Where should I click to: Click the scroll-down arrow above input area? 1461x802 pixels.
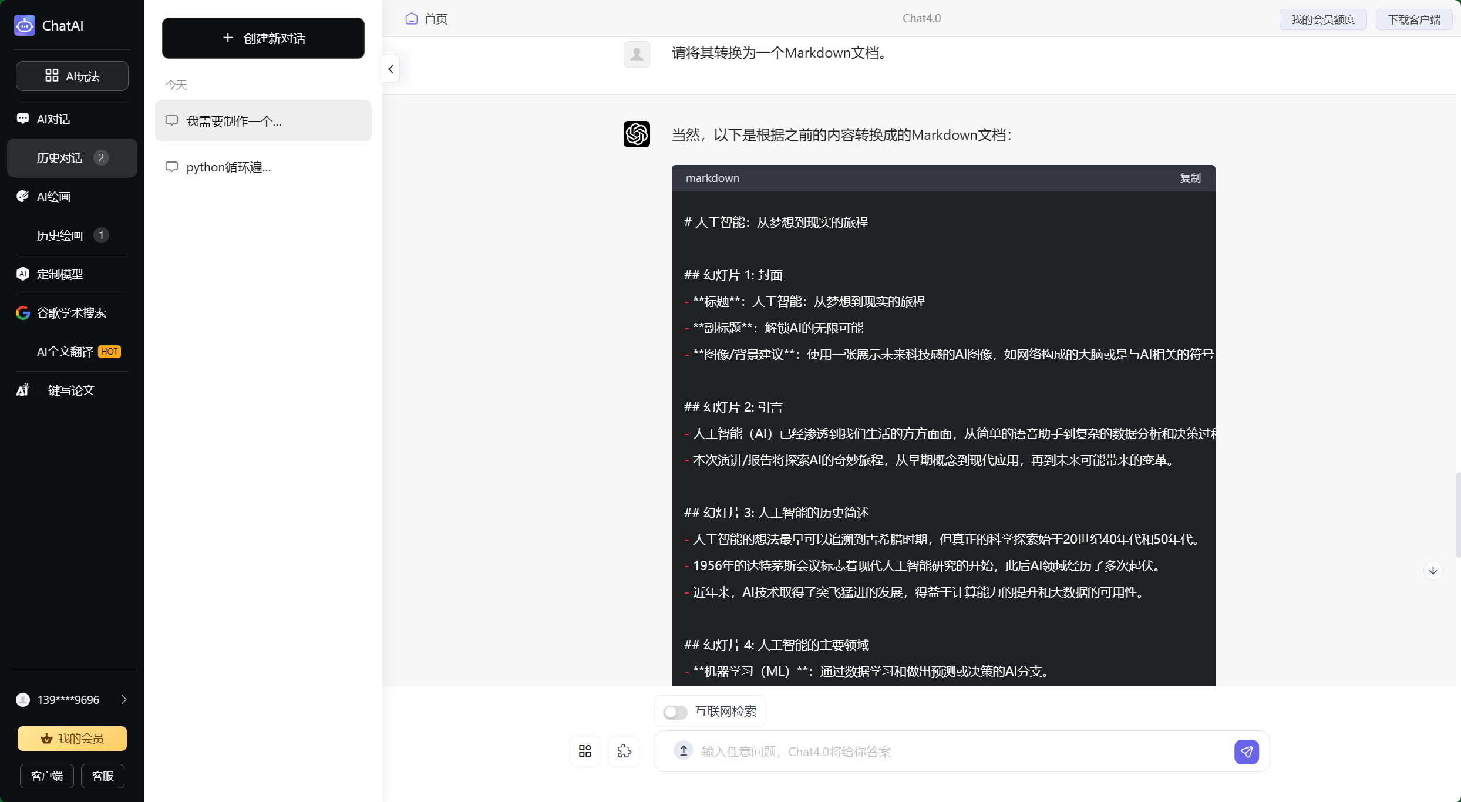(x=1433, y=570)
